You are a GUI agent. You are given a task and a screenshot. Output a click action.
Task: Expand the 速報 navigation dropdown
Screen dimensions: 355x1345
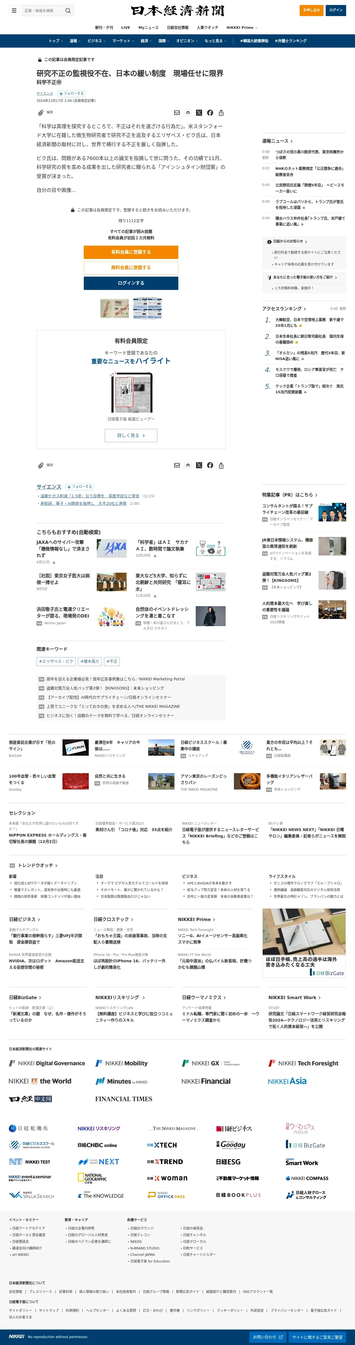click(75, 41)
